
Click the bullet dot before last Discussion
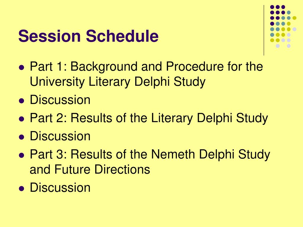22,189
